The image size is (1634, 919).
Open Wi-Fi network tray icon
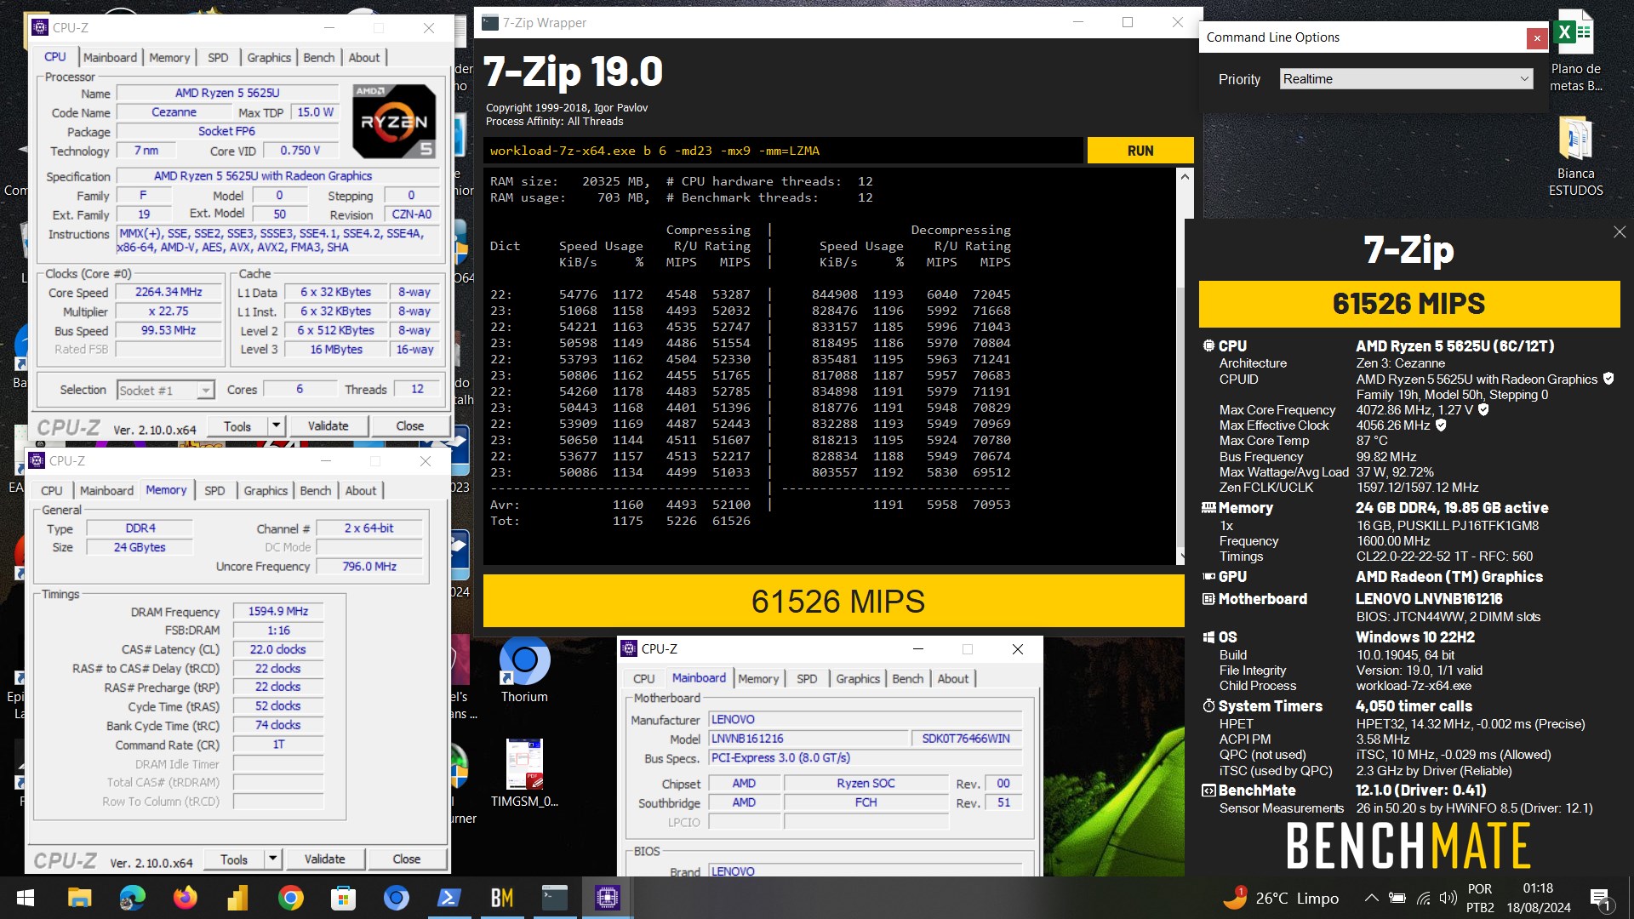(1423, 898)
